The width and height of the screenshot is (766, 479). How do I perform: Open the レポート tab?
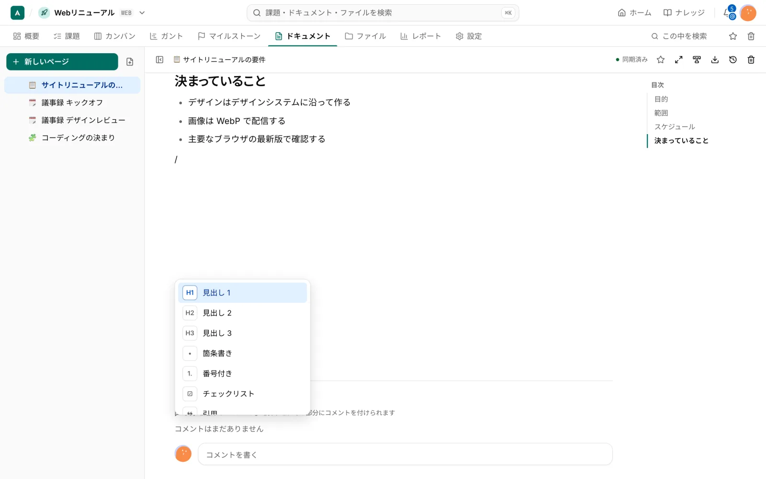click(421, 36)
